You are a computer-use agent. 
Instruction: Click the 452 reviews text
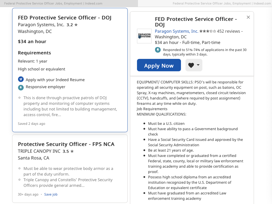tap(229, 31)
